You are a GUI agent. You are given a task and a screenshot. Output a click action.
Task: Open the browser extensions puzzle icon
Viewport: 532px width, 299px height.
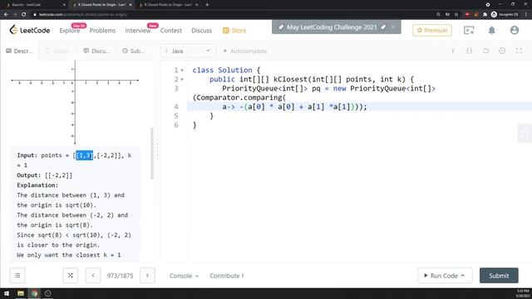tap(485, 14)
